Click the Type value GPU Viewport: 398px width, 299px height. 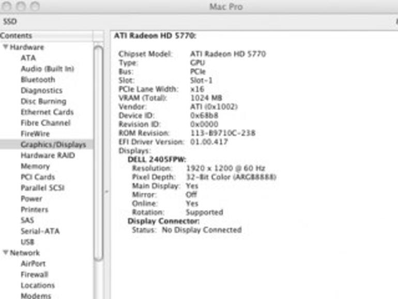tap(197, 63)
